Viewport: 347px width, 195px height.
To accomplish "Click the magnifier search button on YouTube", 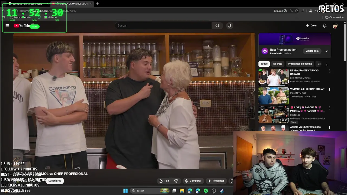I will (x=217, y=25).
